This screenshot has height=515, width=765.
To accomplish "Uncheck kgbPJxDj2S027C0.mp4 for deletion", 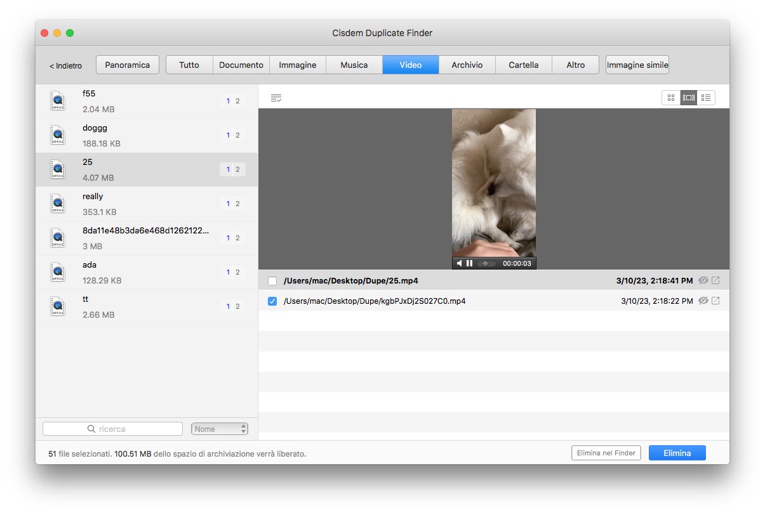I will (272, 301).
